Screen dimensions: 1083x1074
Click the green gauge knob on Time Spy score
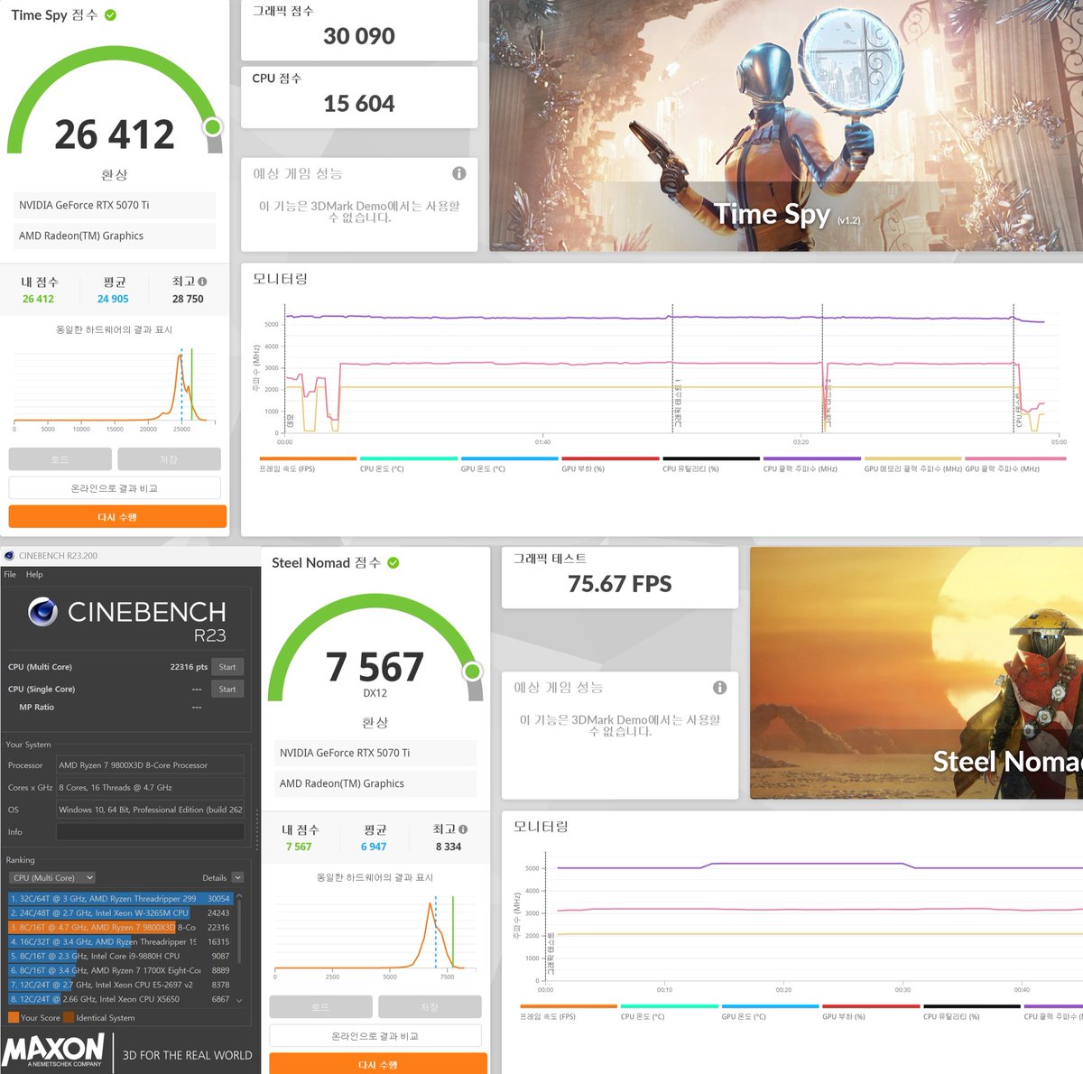pyautogui.click(x=213, y=126)
